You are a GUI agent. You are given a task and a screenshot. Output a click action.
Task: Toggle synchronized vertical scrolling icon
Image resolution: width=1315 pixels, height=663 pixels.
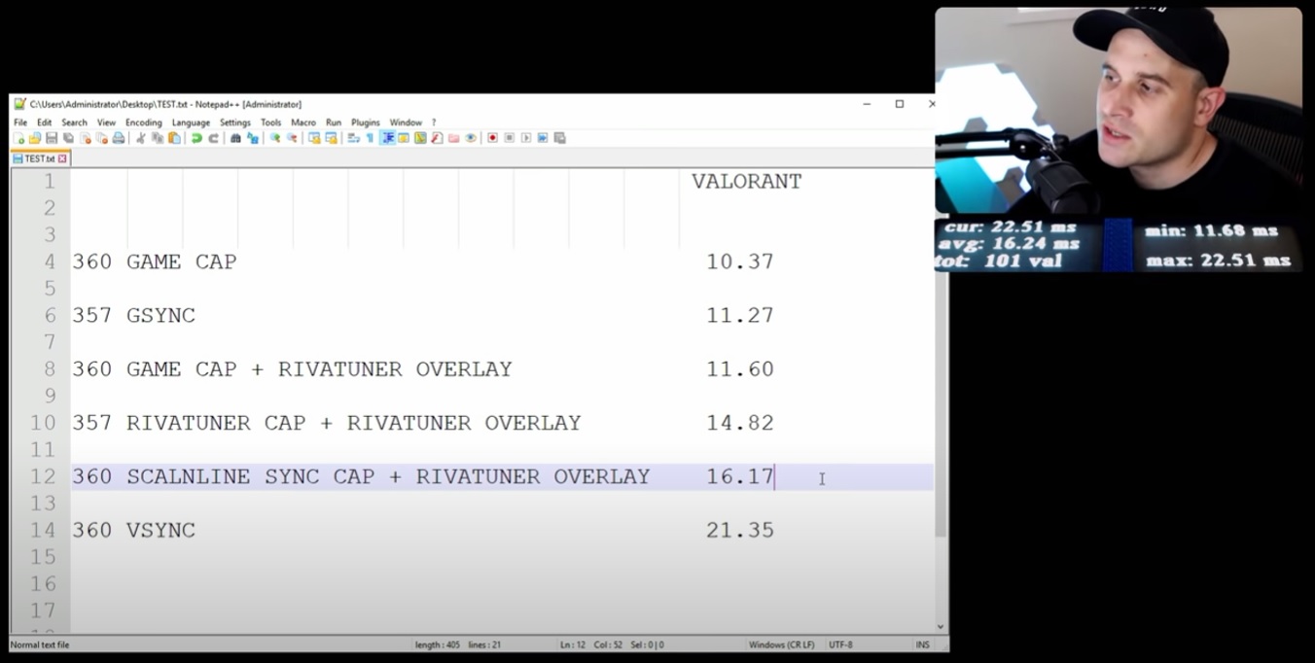314,138
